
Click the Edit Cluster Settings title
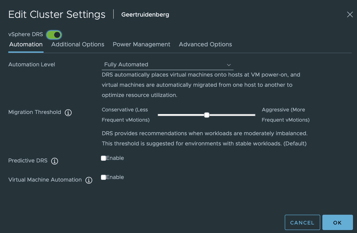pos(57,14)
